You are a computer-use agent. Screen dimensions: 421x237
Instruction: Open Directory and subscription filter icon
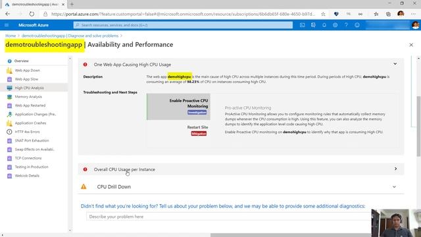[x=313, y=25]
